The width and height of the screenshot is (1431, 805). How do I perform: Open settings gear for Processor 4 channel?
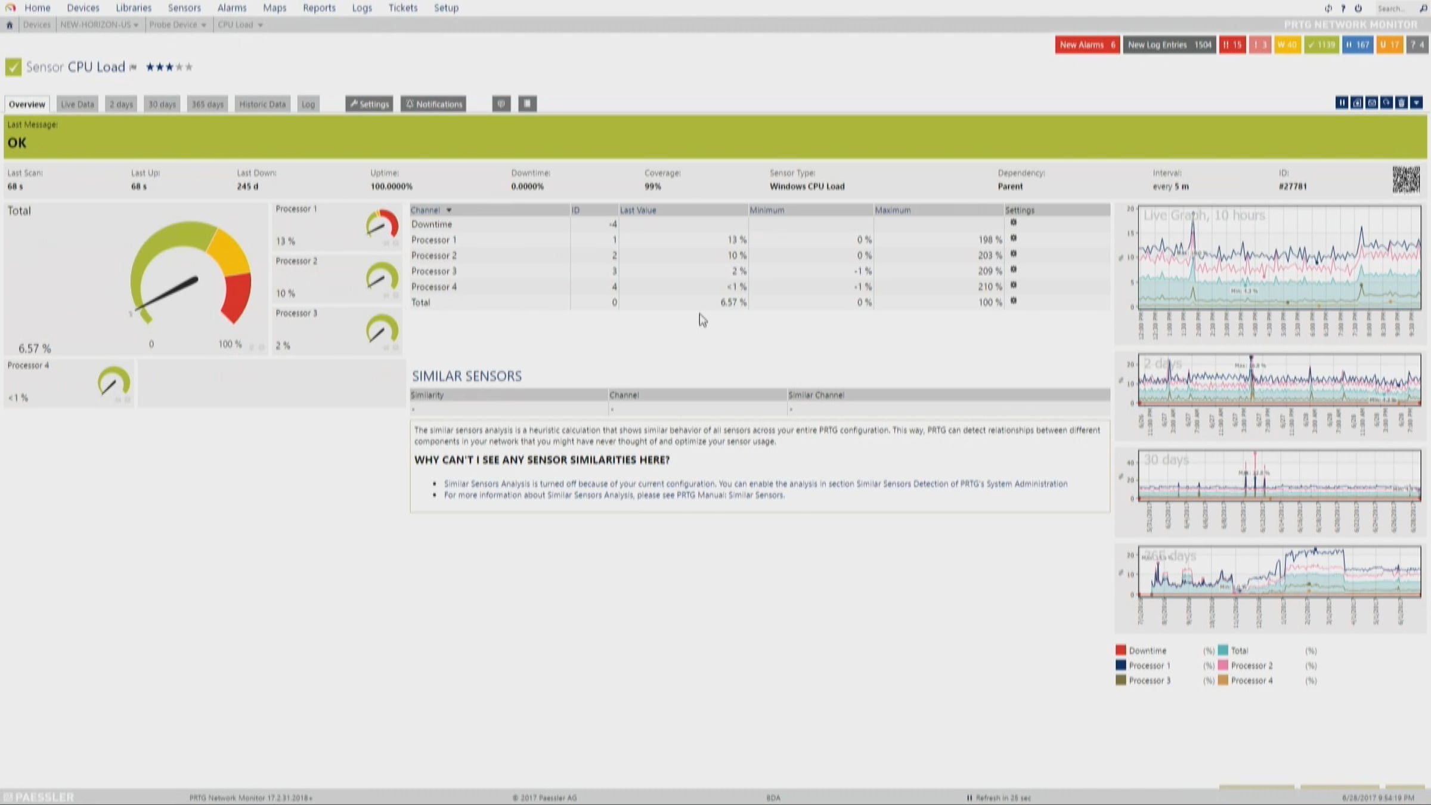(1013, 285)
